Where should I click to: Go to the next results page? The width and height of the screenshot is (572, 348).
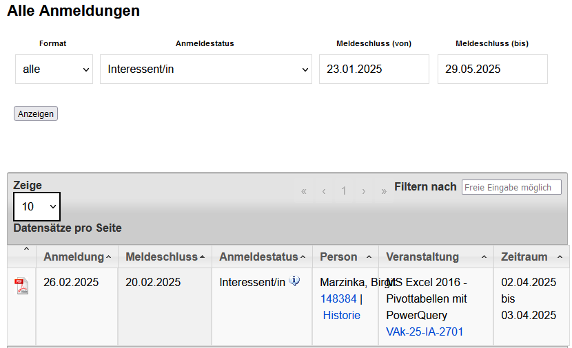click(x=363, y=191)
